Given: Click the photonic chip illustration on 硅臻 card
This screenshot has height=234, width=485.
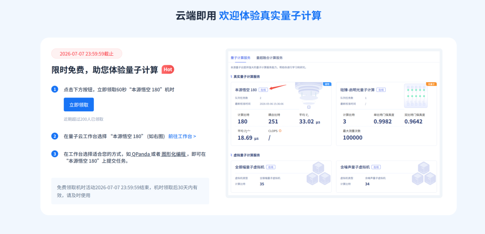Looking at the screenshot, I should pyautogui.click(x=416, y=96).
